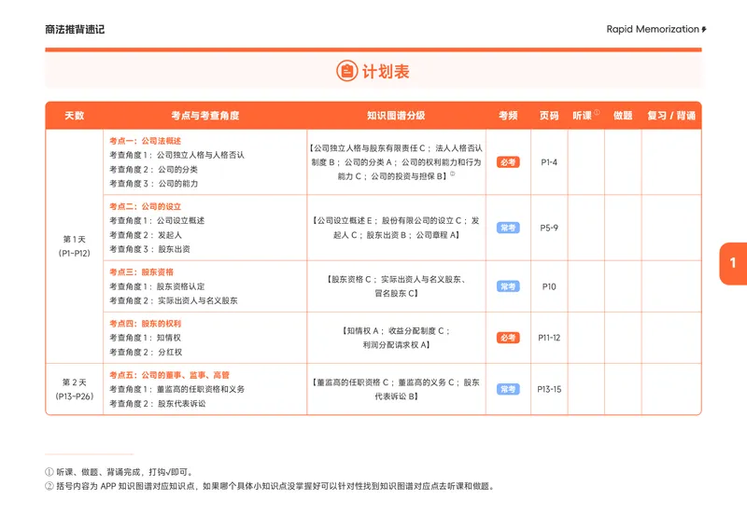This screenshot has width=747, height=528.
Task: Click knowledge cell starting 公司设立概述E
Action: (396, 228)
